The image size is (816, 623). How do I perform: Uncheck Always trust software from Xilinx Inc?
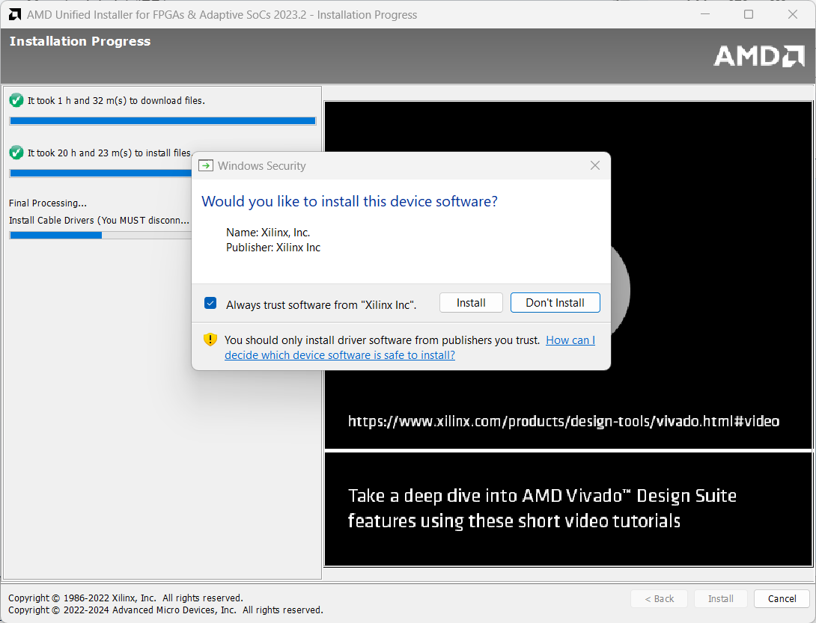[210, 304]
